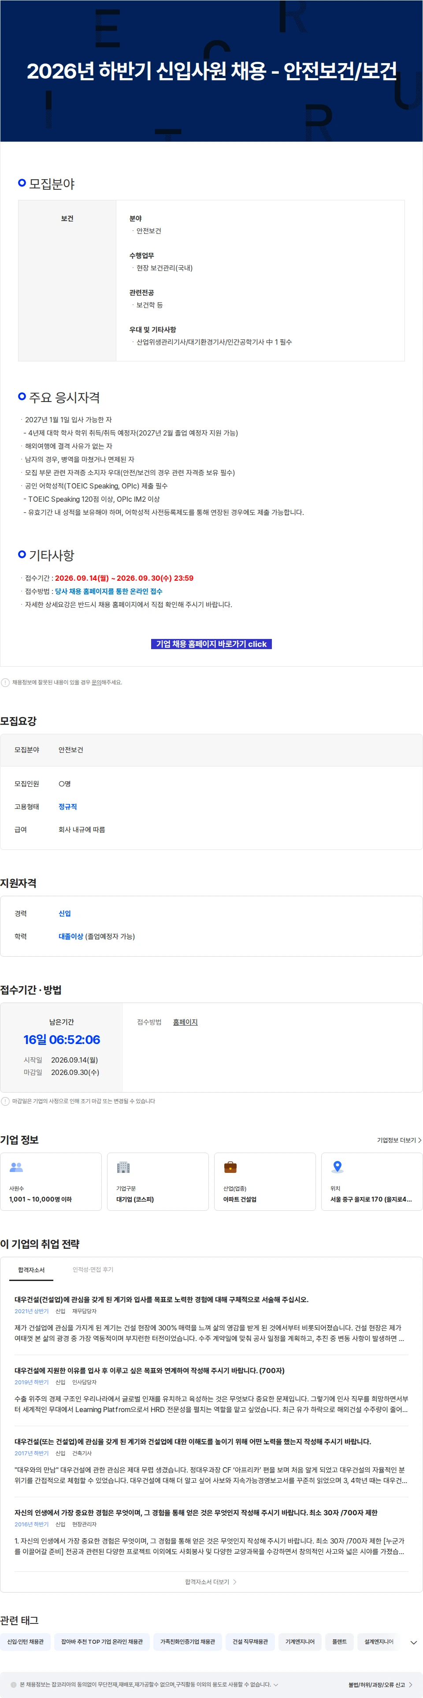Click the 기업구분 대기업 (코스피) card
The height and width of the screenshot is (1698, 423).
point(158,1181)
